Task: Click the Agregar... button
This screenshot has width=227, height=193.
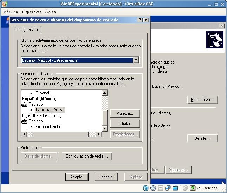Action: (x=125, y=113)
